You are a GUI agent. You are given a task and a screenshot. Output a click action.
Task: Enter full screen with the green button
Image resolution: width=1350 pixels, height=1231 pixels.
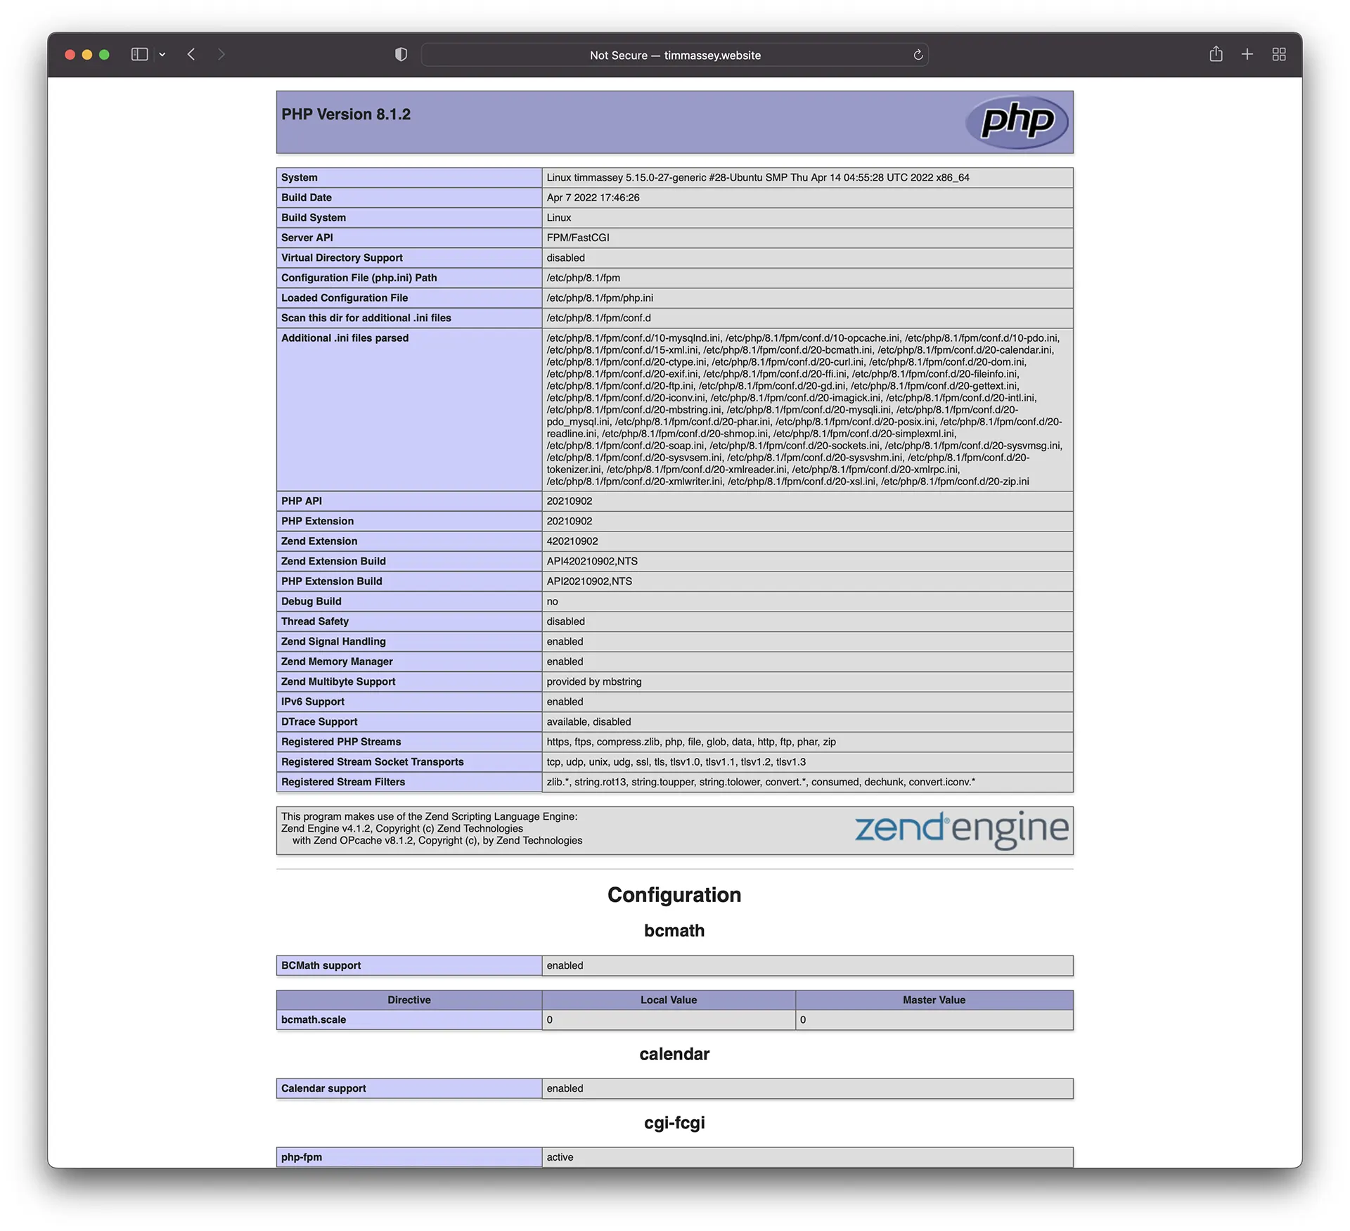click(104, 55)
